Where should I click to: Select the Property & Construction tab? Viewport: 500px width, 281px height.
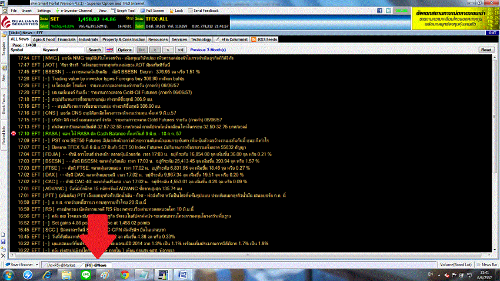tap(124, 39)
